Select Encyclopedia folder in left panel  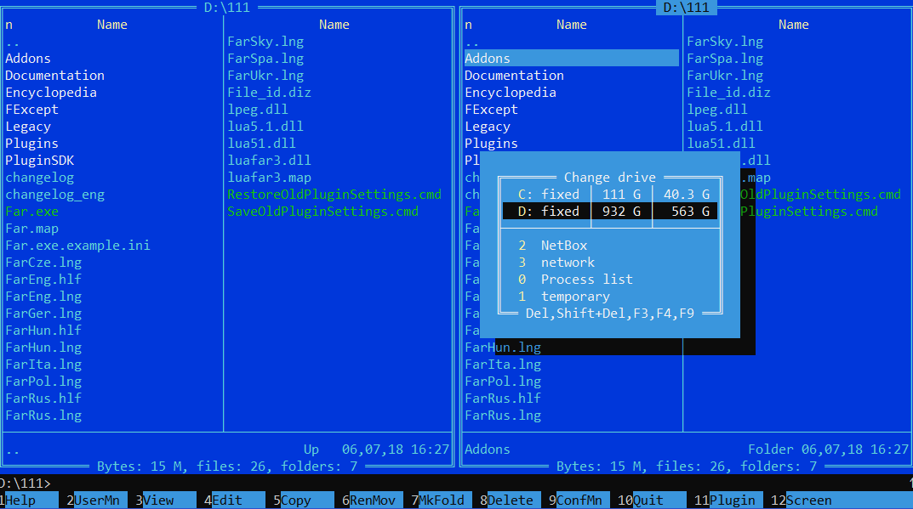pyautogui.click(x=51, y=93)
